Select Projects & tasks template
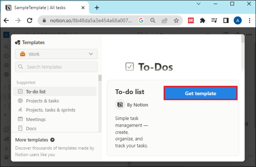 (x=55, y=101)
